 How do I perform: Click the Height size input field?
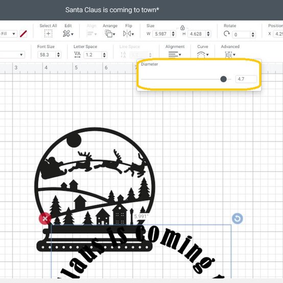tap(196, 34)
